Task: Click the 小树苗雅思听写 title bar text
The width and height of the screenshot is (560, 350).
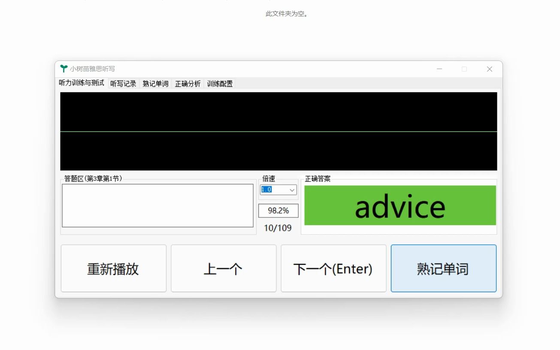Action: pos(91,69)
